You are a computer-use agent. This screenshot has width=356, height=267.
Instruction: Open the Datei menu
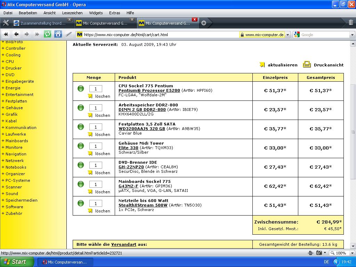pos(8,13)
